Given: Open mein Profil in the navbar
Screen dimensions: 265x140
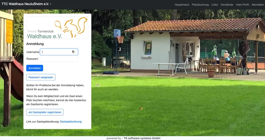Looking at the screenshot, I should pyautogui.click(x=242, y=5).
